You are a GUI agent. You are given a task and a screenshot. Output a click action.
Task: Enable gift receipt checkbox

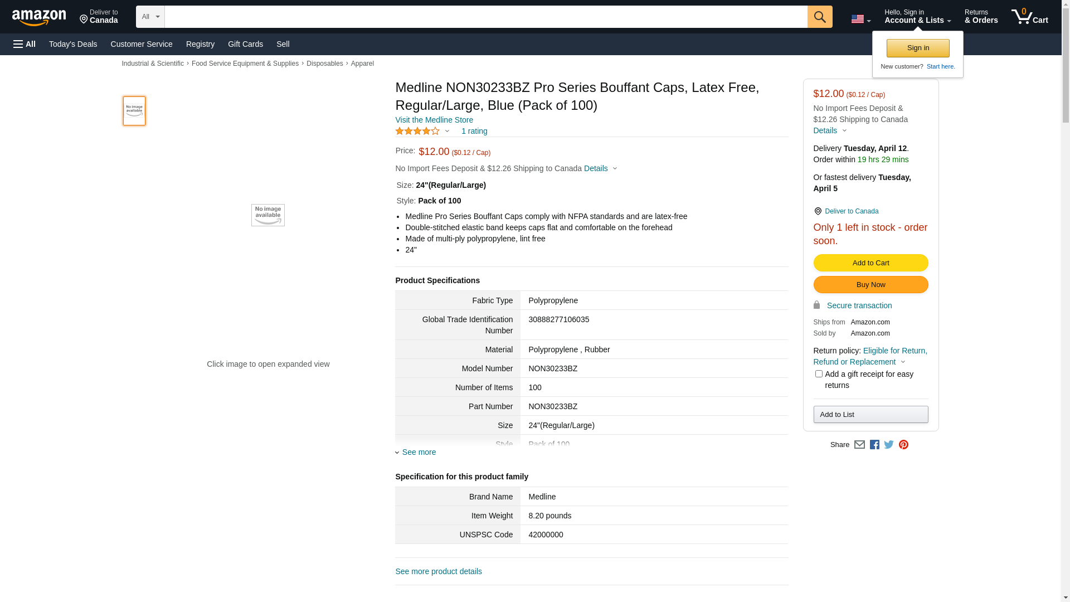(819, 374)
